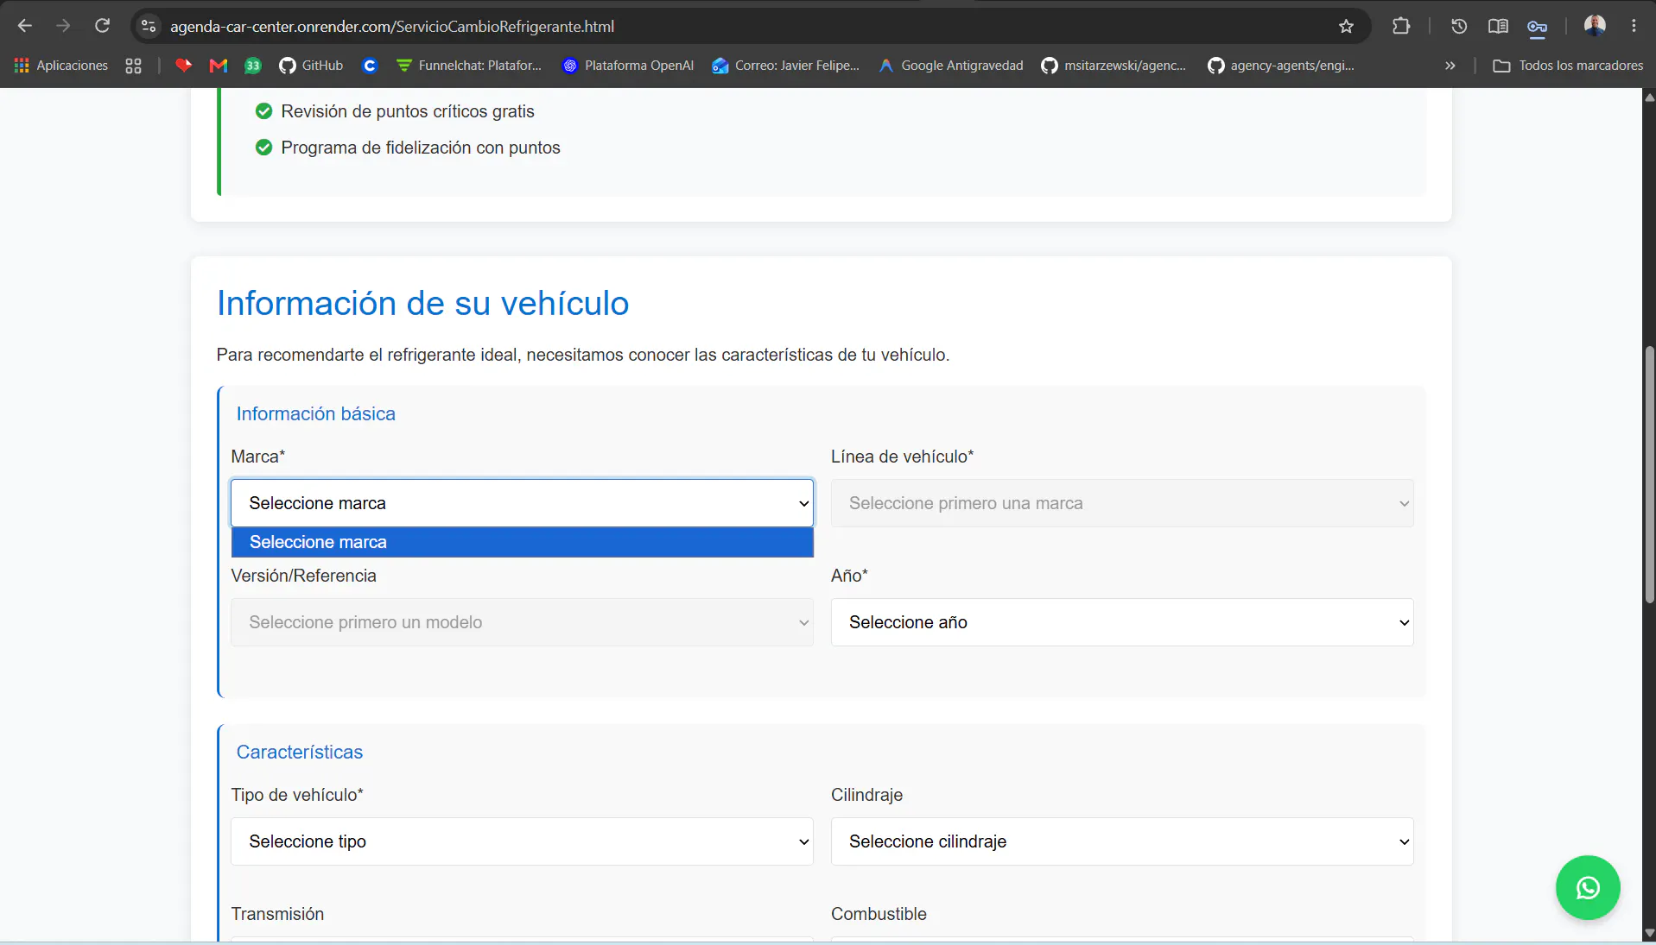The width and height of the screenshot is (1656, 945).
Task: Click the scrollbar down arrow
Action: pos(1649,933)
